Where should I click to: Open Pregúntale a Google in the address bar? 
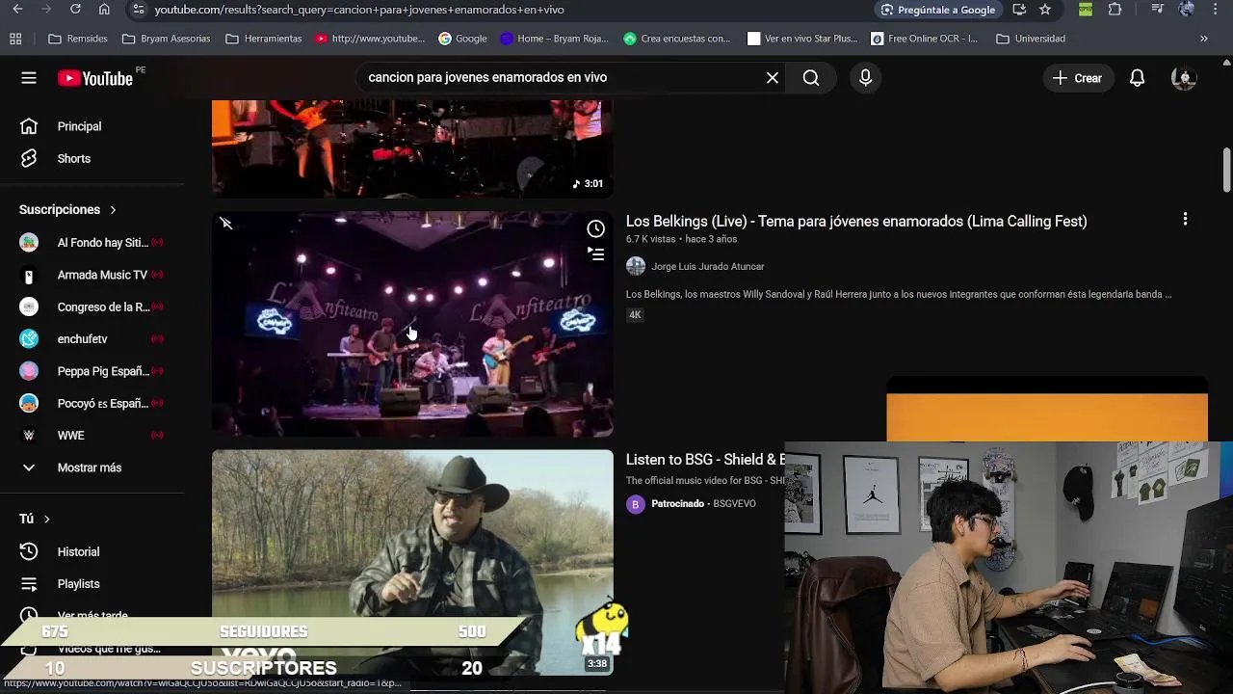click(x=938, y=10)
